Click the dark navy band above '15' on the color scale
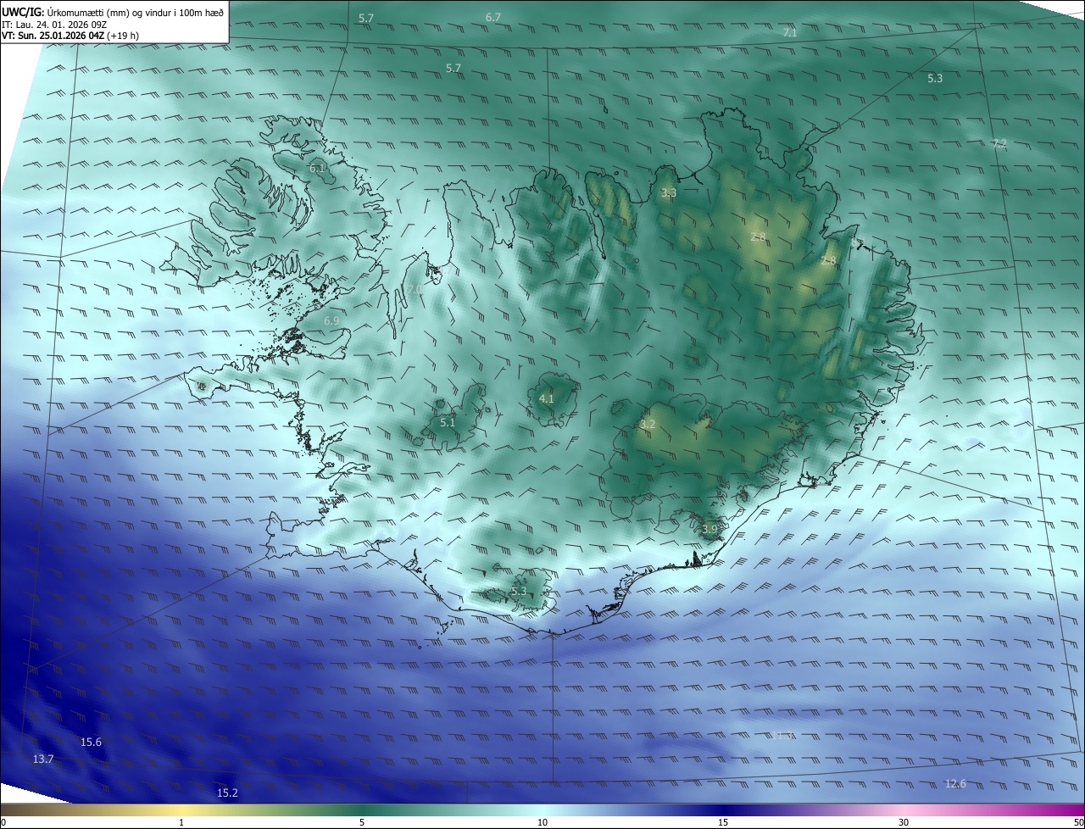Screen dimensions: 1085x829 [x=723, y=810]
